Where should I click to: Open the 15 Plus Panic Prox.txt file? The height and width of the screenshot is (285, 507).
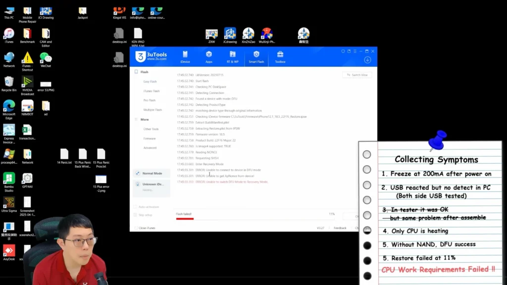(101, 158)
